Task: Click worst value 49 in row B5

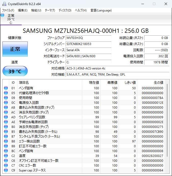Action: (115, 131)
